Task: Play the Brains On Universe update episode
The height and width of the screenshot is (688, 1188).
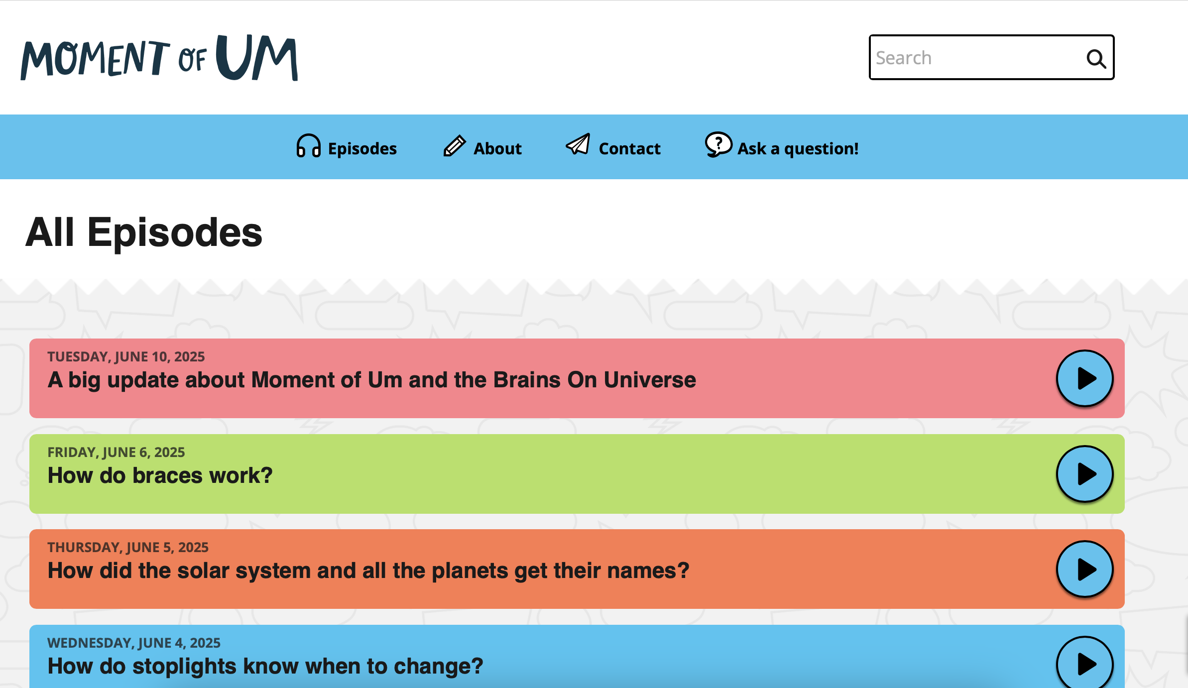Action: tap(1084, 378)
